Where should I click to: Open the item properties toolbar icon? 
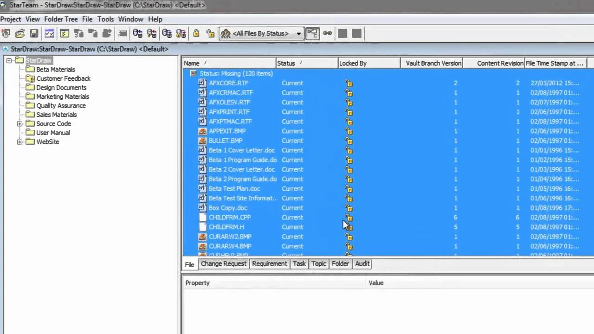pos(122,33)
